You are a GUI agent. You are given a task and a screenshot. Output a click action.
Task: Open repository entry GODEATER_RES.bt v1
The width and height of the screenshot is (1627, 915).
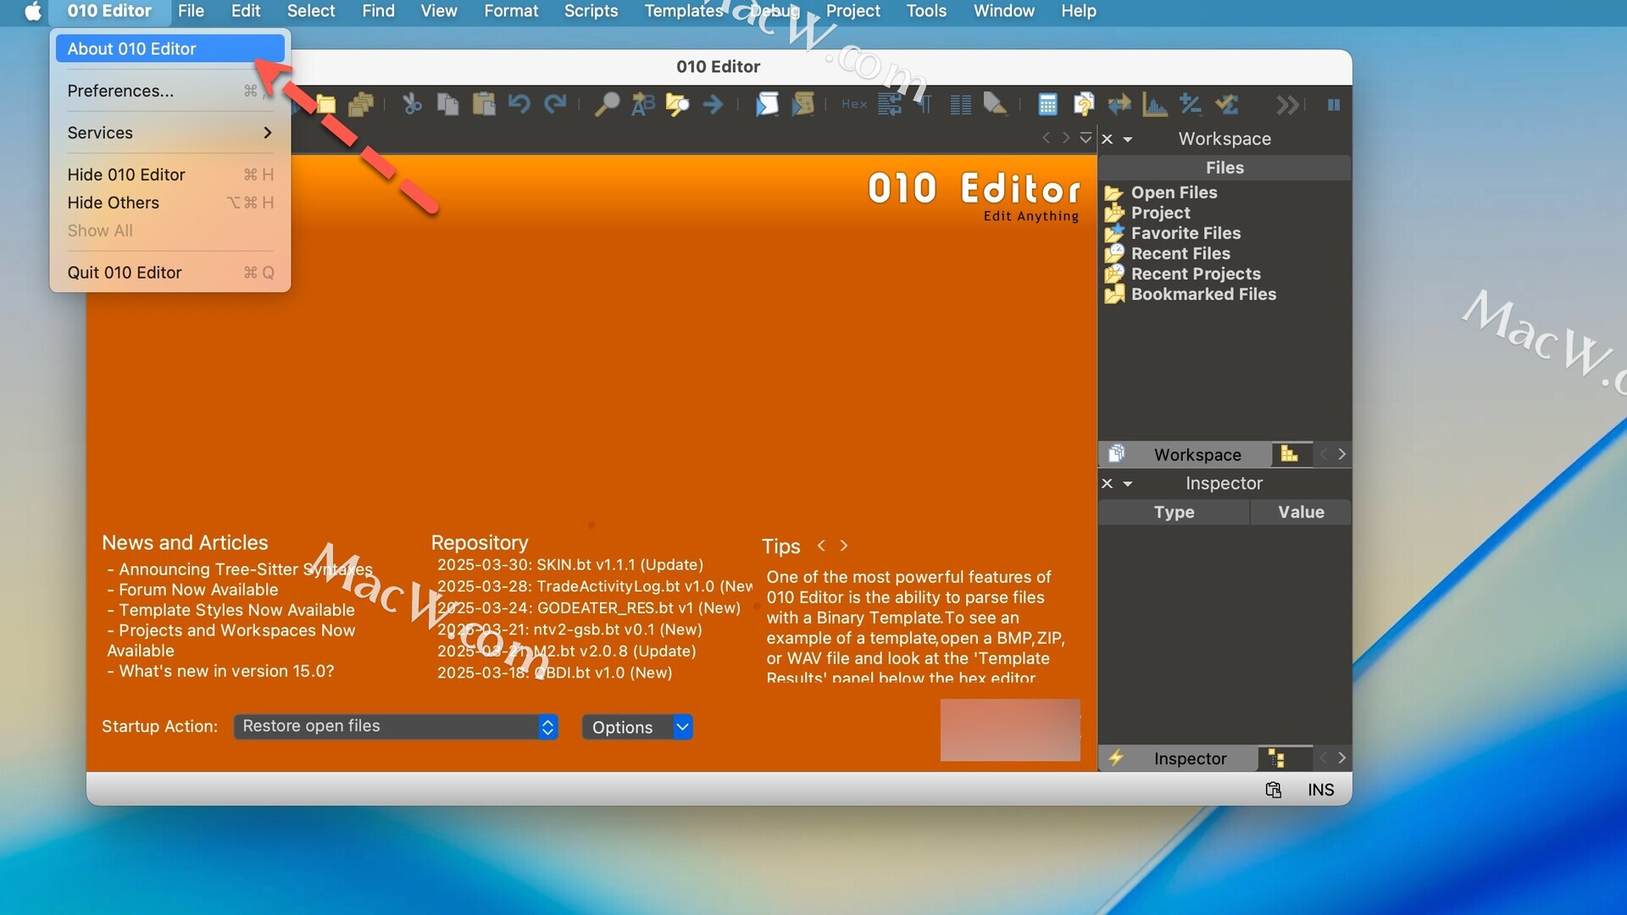pyautogui.click(x=589, y=607)
